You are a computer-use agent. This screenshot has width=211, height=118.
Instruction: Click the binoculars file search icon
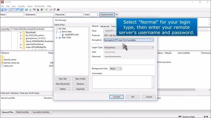tap(58, 10)
